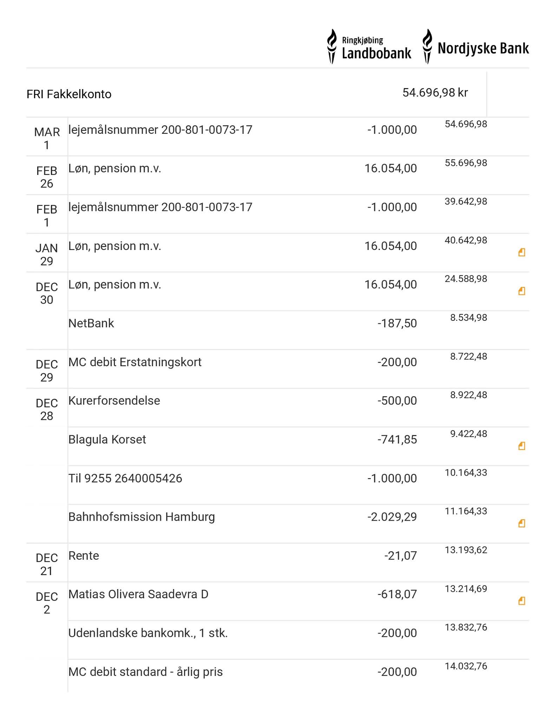Viewport: 556px width, 719px height.
Task: Select the MC debit Erstatningskort entry
Action: [x=135, y=362]
